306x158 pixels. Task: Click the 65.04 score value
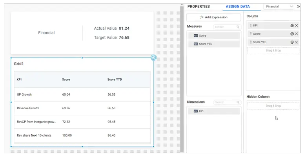click(66, 94)
